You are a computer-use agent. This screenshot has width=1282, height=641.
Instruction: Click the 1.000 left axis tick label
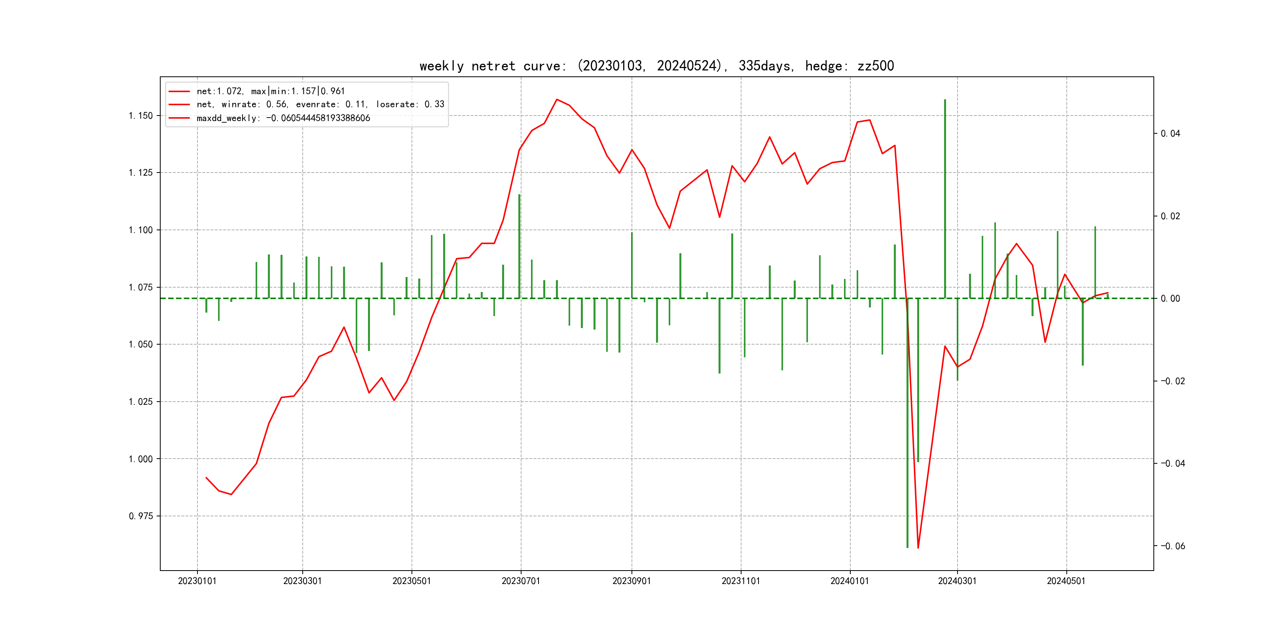141,459
